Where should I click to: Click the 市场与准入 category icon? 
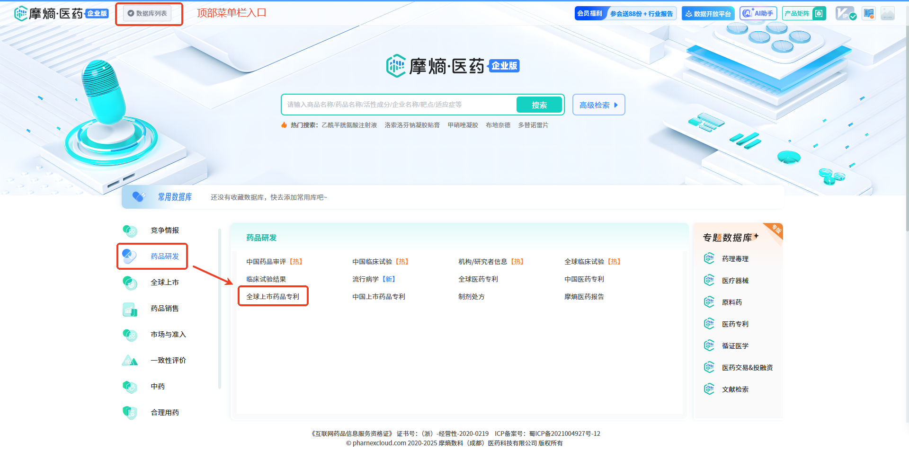point(129,335)
